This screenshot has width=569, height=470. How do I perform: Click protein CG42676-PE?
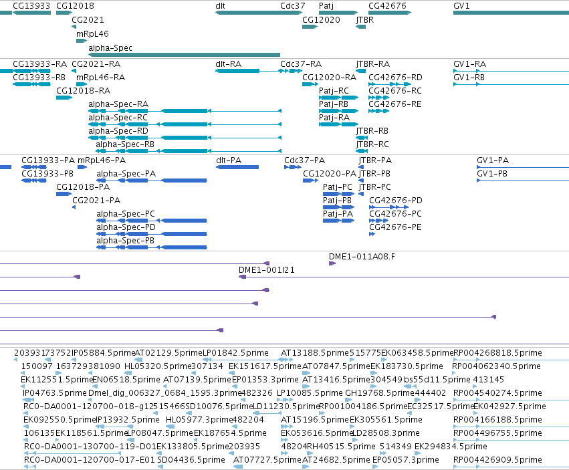tap(372, 234)
